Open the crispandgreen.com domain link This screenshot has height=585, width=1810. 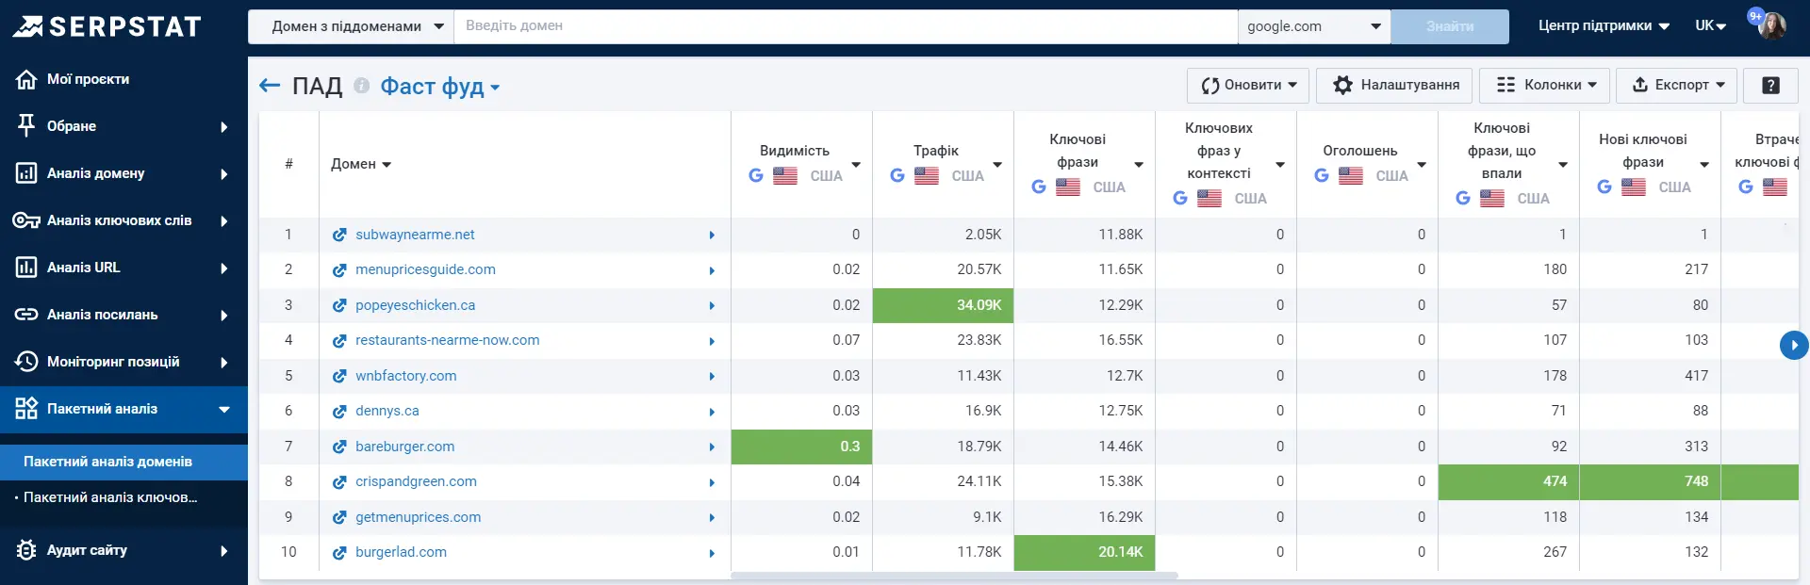[416, 481]
